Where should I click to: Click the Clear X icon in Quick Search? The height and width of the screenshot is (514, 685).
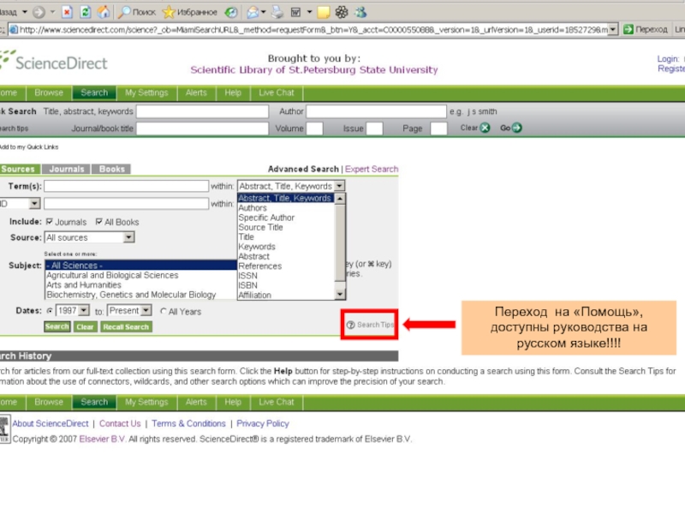485,128
